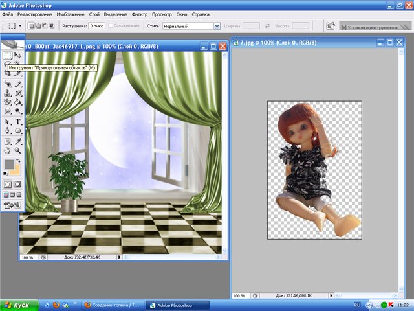Open the Фильтр menu
Viewport: 414px width, 311px height.
(x=140, y=13)
